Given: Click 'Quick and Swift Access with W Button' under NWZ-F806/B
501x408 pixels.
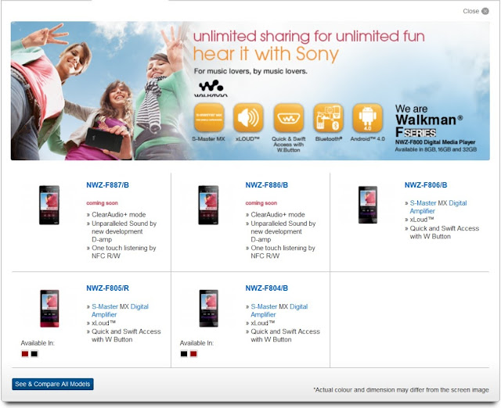Looking at the screenshot, I should 445,233.
